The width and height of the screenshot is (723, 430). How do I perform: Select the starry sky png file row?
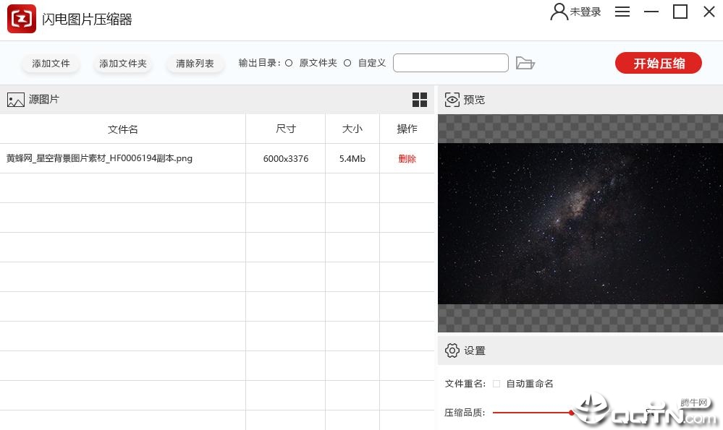pyautogui.click(x=216, y=158)
